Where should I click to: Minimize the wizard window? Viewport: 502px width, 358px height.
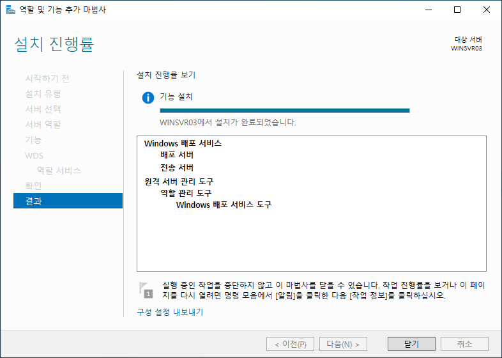[429, 10]
